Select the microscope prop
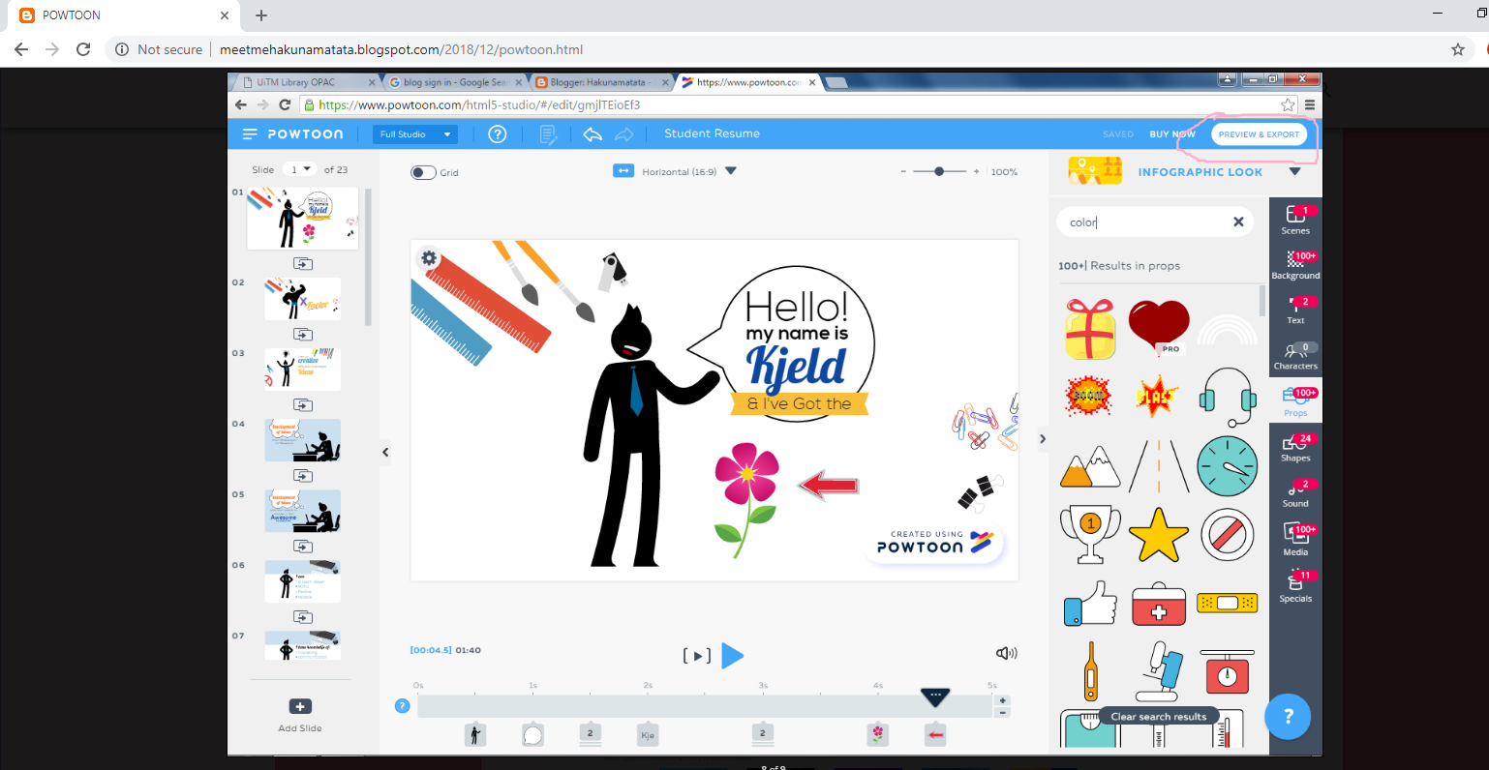The image size is (1489, 770). [1159, 671]
